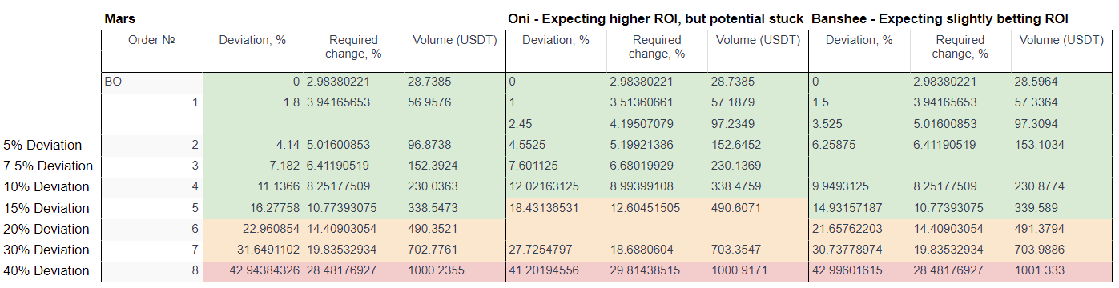Screen dimensions: 1119x288
Task: Click the 40% Deviation row label
Action: point(46,270)
